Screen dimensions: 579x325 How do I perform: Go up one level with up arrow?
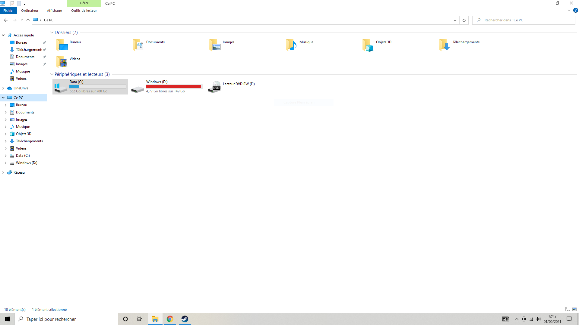click(x=28, y=20)
